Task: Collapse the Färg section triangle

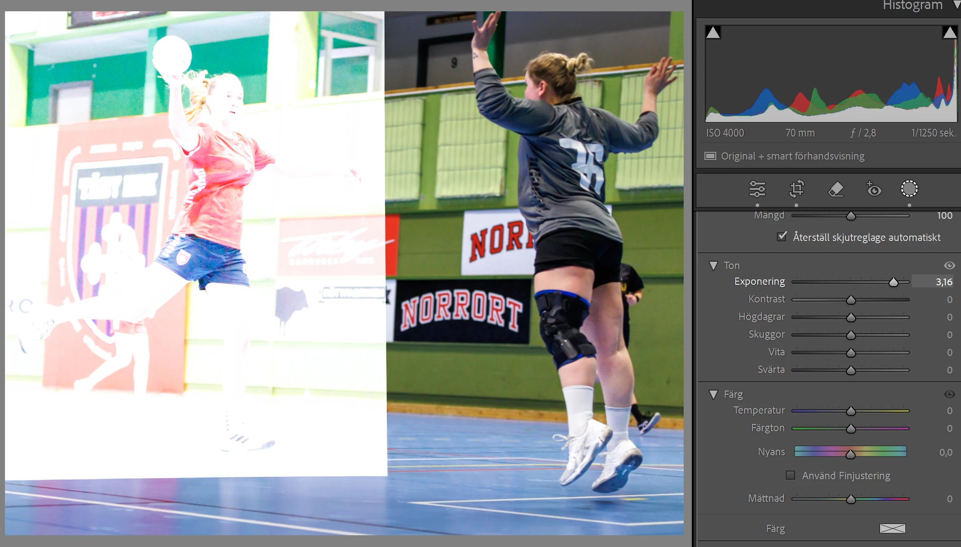Action: click(x=714, y=395)
